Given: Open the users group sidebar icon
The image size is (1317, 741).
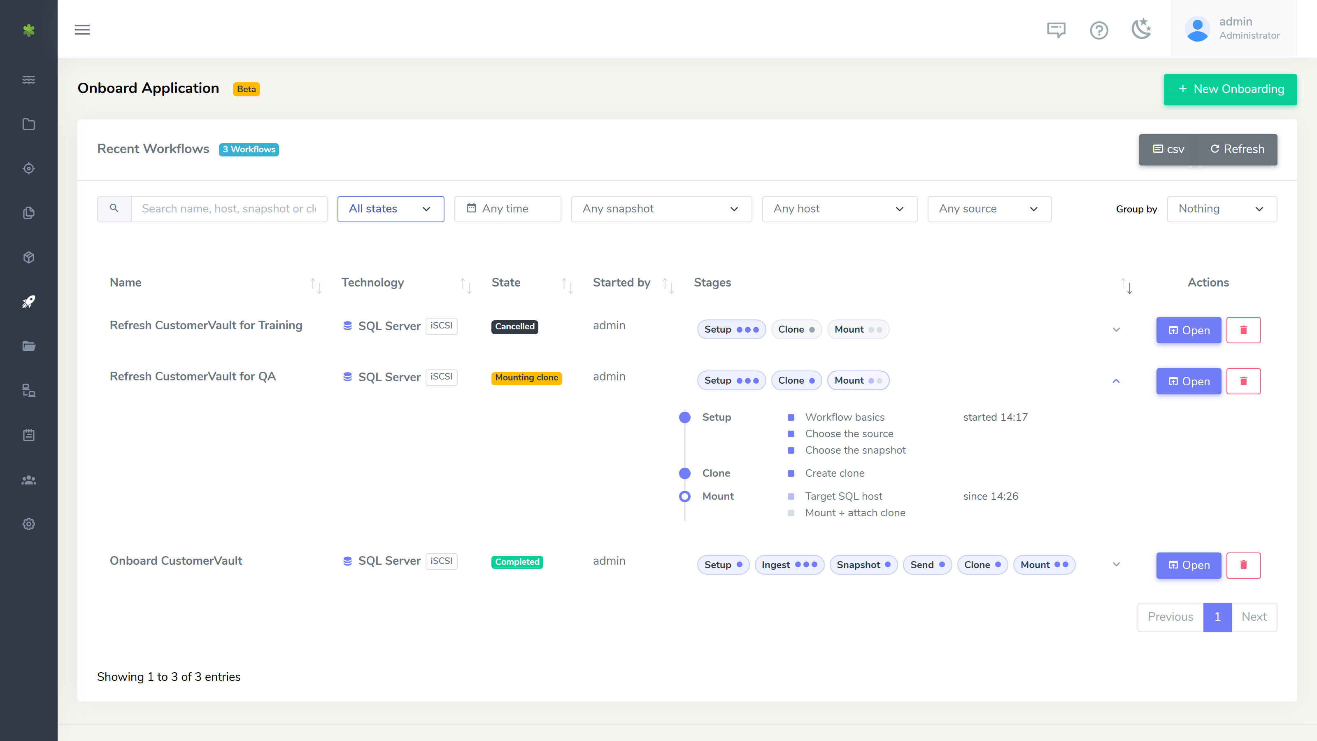Looking at the screenshot, I should [29, 480].
